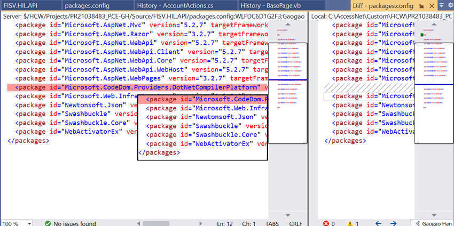Click local pane scroll down arrow
The image size is (454, 226).
click(434, 215)
